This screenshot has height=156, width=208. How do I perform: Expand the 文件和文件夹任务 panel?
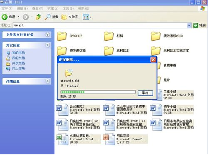pyautogui.click(x=48, y=35)
